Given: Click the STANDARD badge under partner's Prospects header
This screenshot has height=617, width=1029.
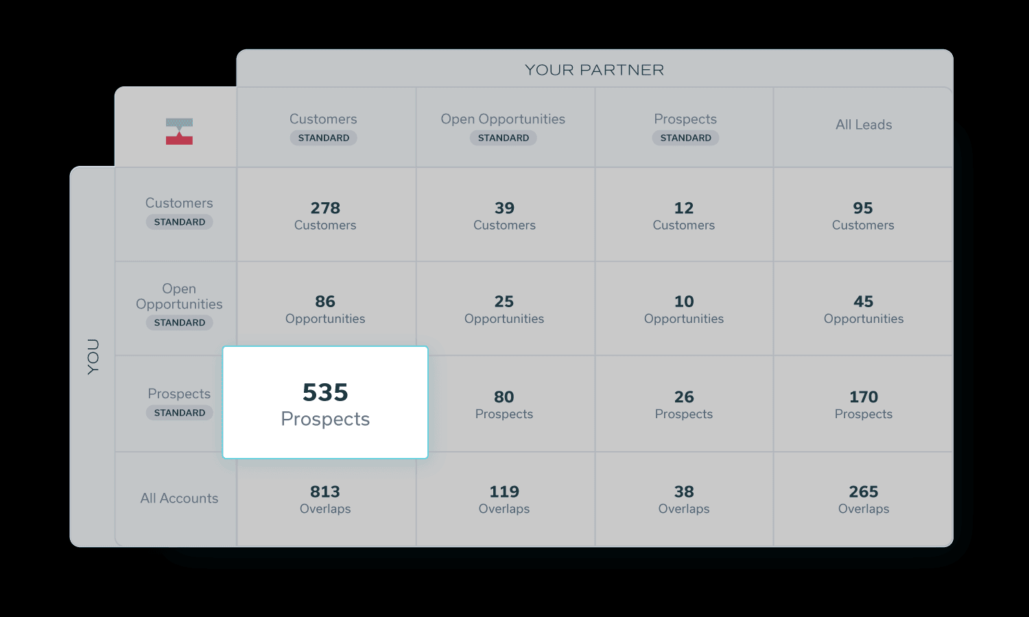Looking at the screenshot, I should (685, 138).
